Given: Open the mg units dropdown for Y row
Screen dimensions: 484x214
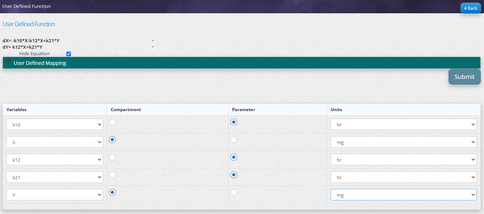Looking at the screenshot, I should tap(403, 195).
